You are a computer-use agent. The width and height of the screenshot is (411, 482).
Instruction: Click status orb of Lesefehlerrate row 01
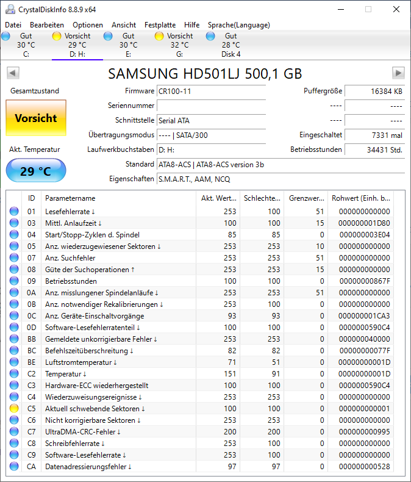pyautogui.click(x=14, y=211)
